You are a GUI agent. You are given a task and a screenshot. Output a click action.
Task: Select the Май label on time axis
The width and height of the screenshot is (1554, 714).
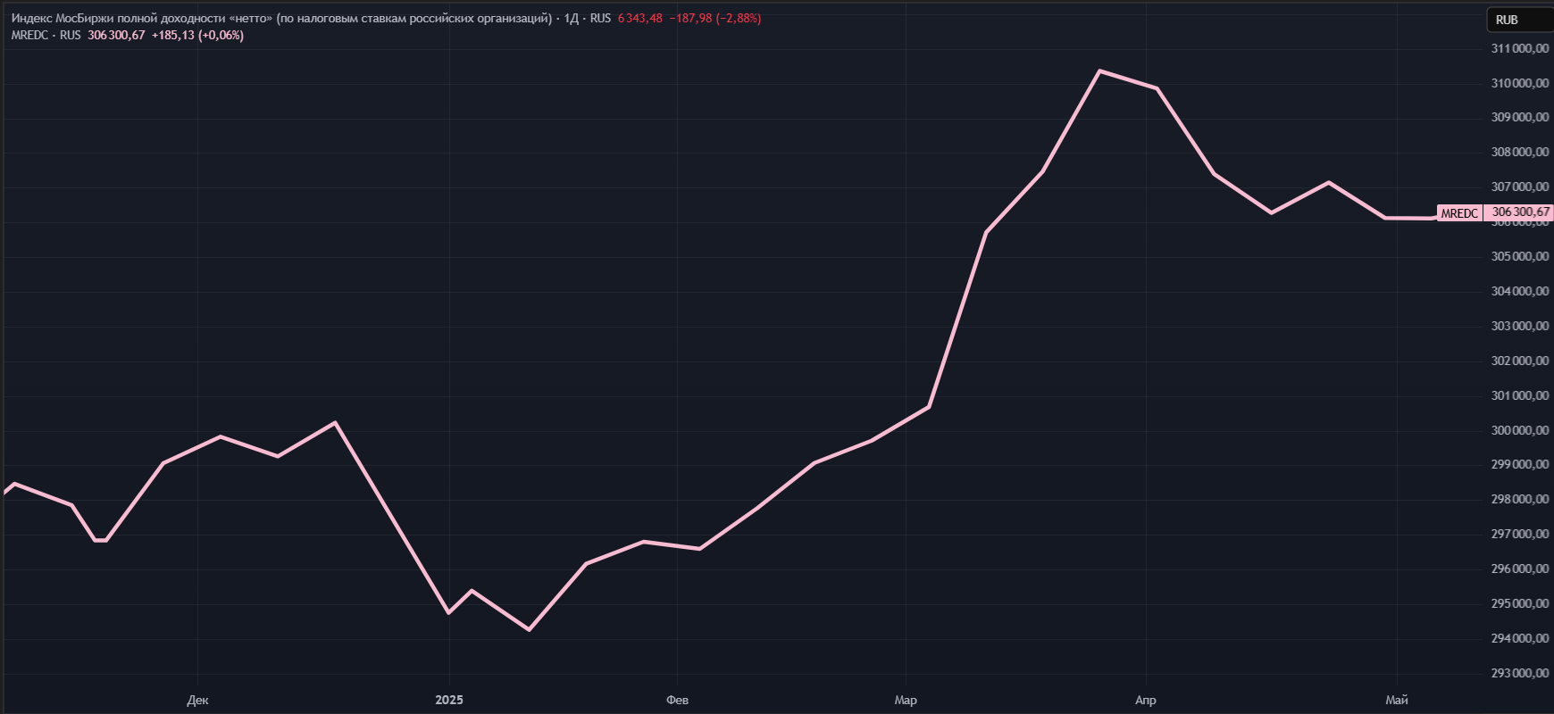[x=1397, y=700]
